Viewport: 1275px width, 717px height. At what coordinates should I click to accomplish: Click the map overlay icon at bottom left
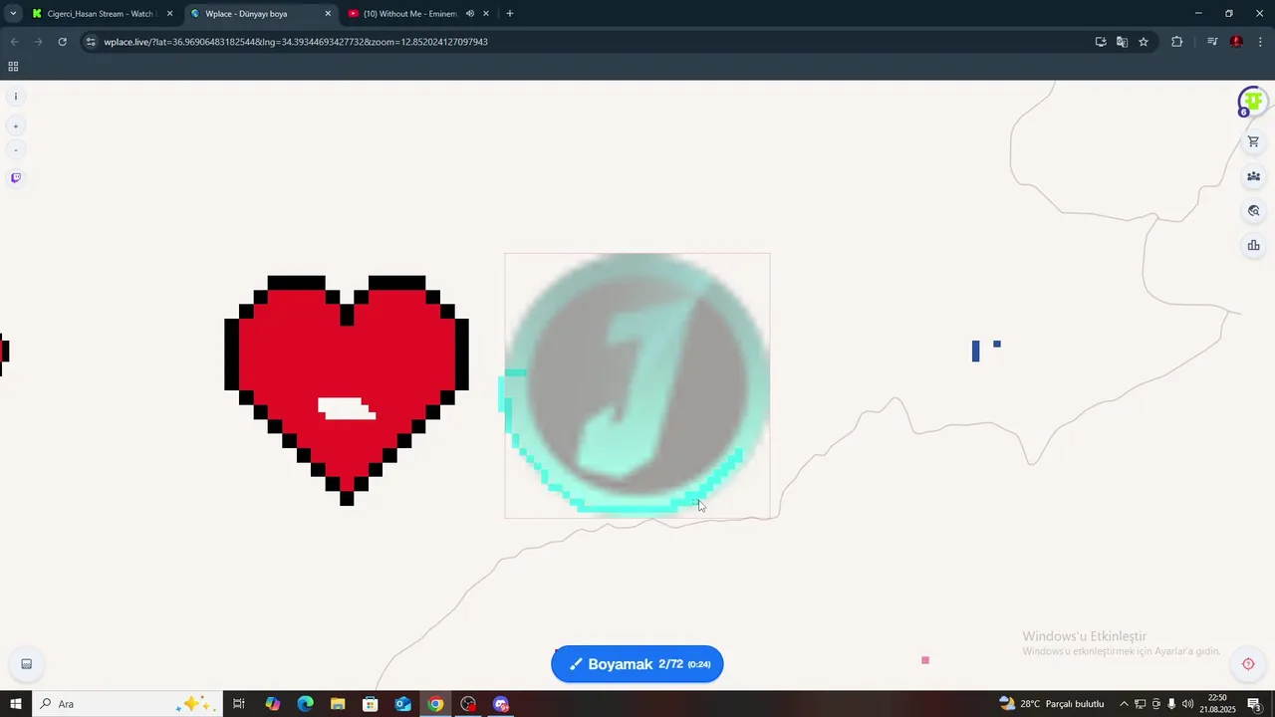(27, 664)
